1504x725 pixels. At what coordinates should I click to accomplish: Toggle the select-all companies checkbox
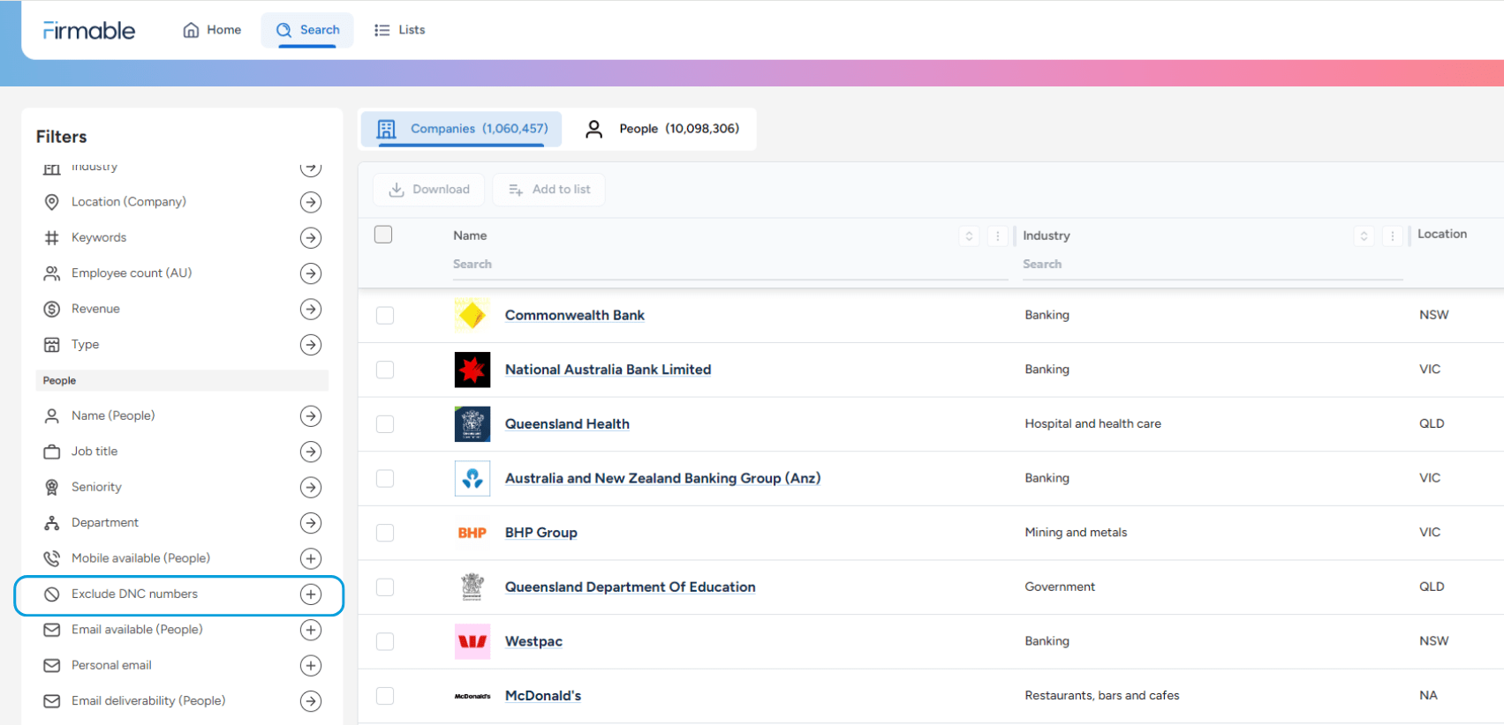[x=383, y=235]
